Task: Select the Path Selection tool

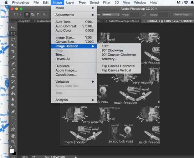Action: point(13,123)
